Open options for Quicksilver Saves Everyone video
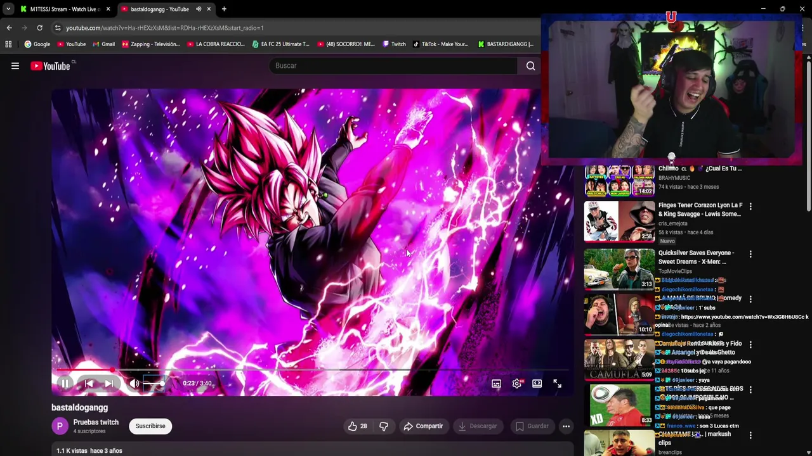Image resolution: width=812 pixels, height=456 pixels. pos(750,254)
